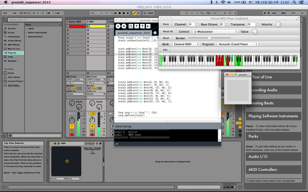The width and height of the screenshot is (308, 192).
Task: Click Reset All in VMPK
Action: [168, 32]
